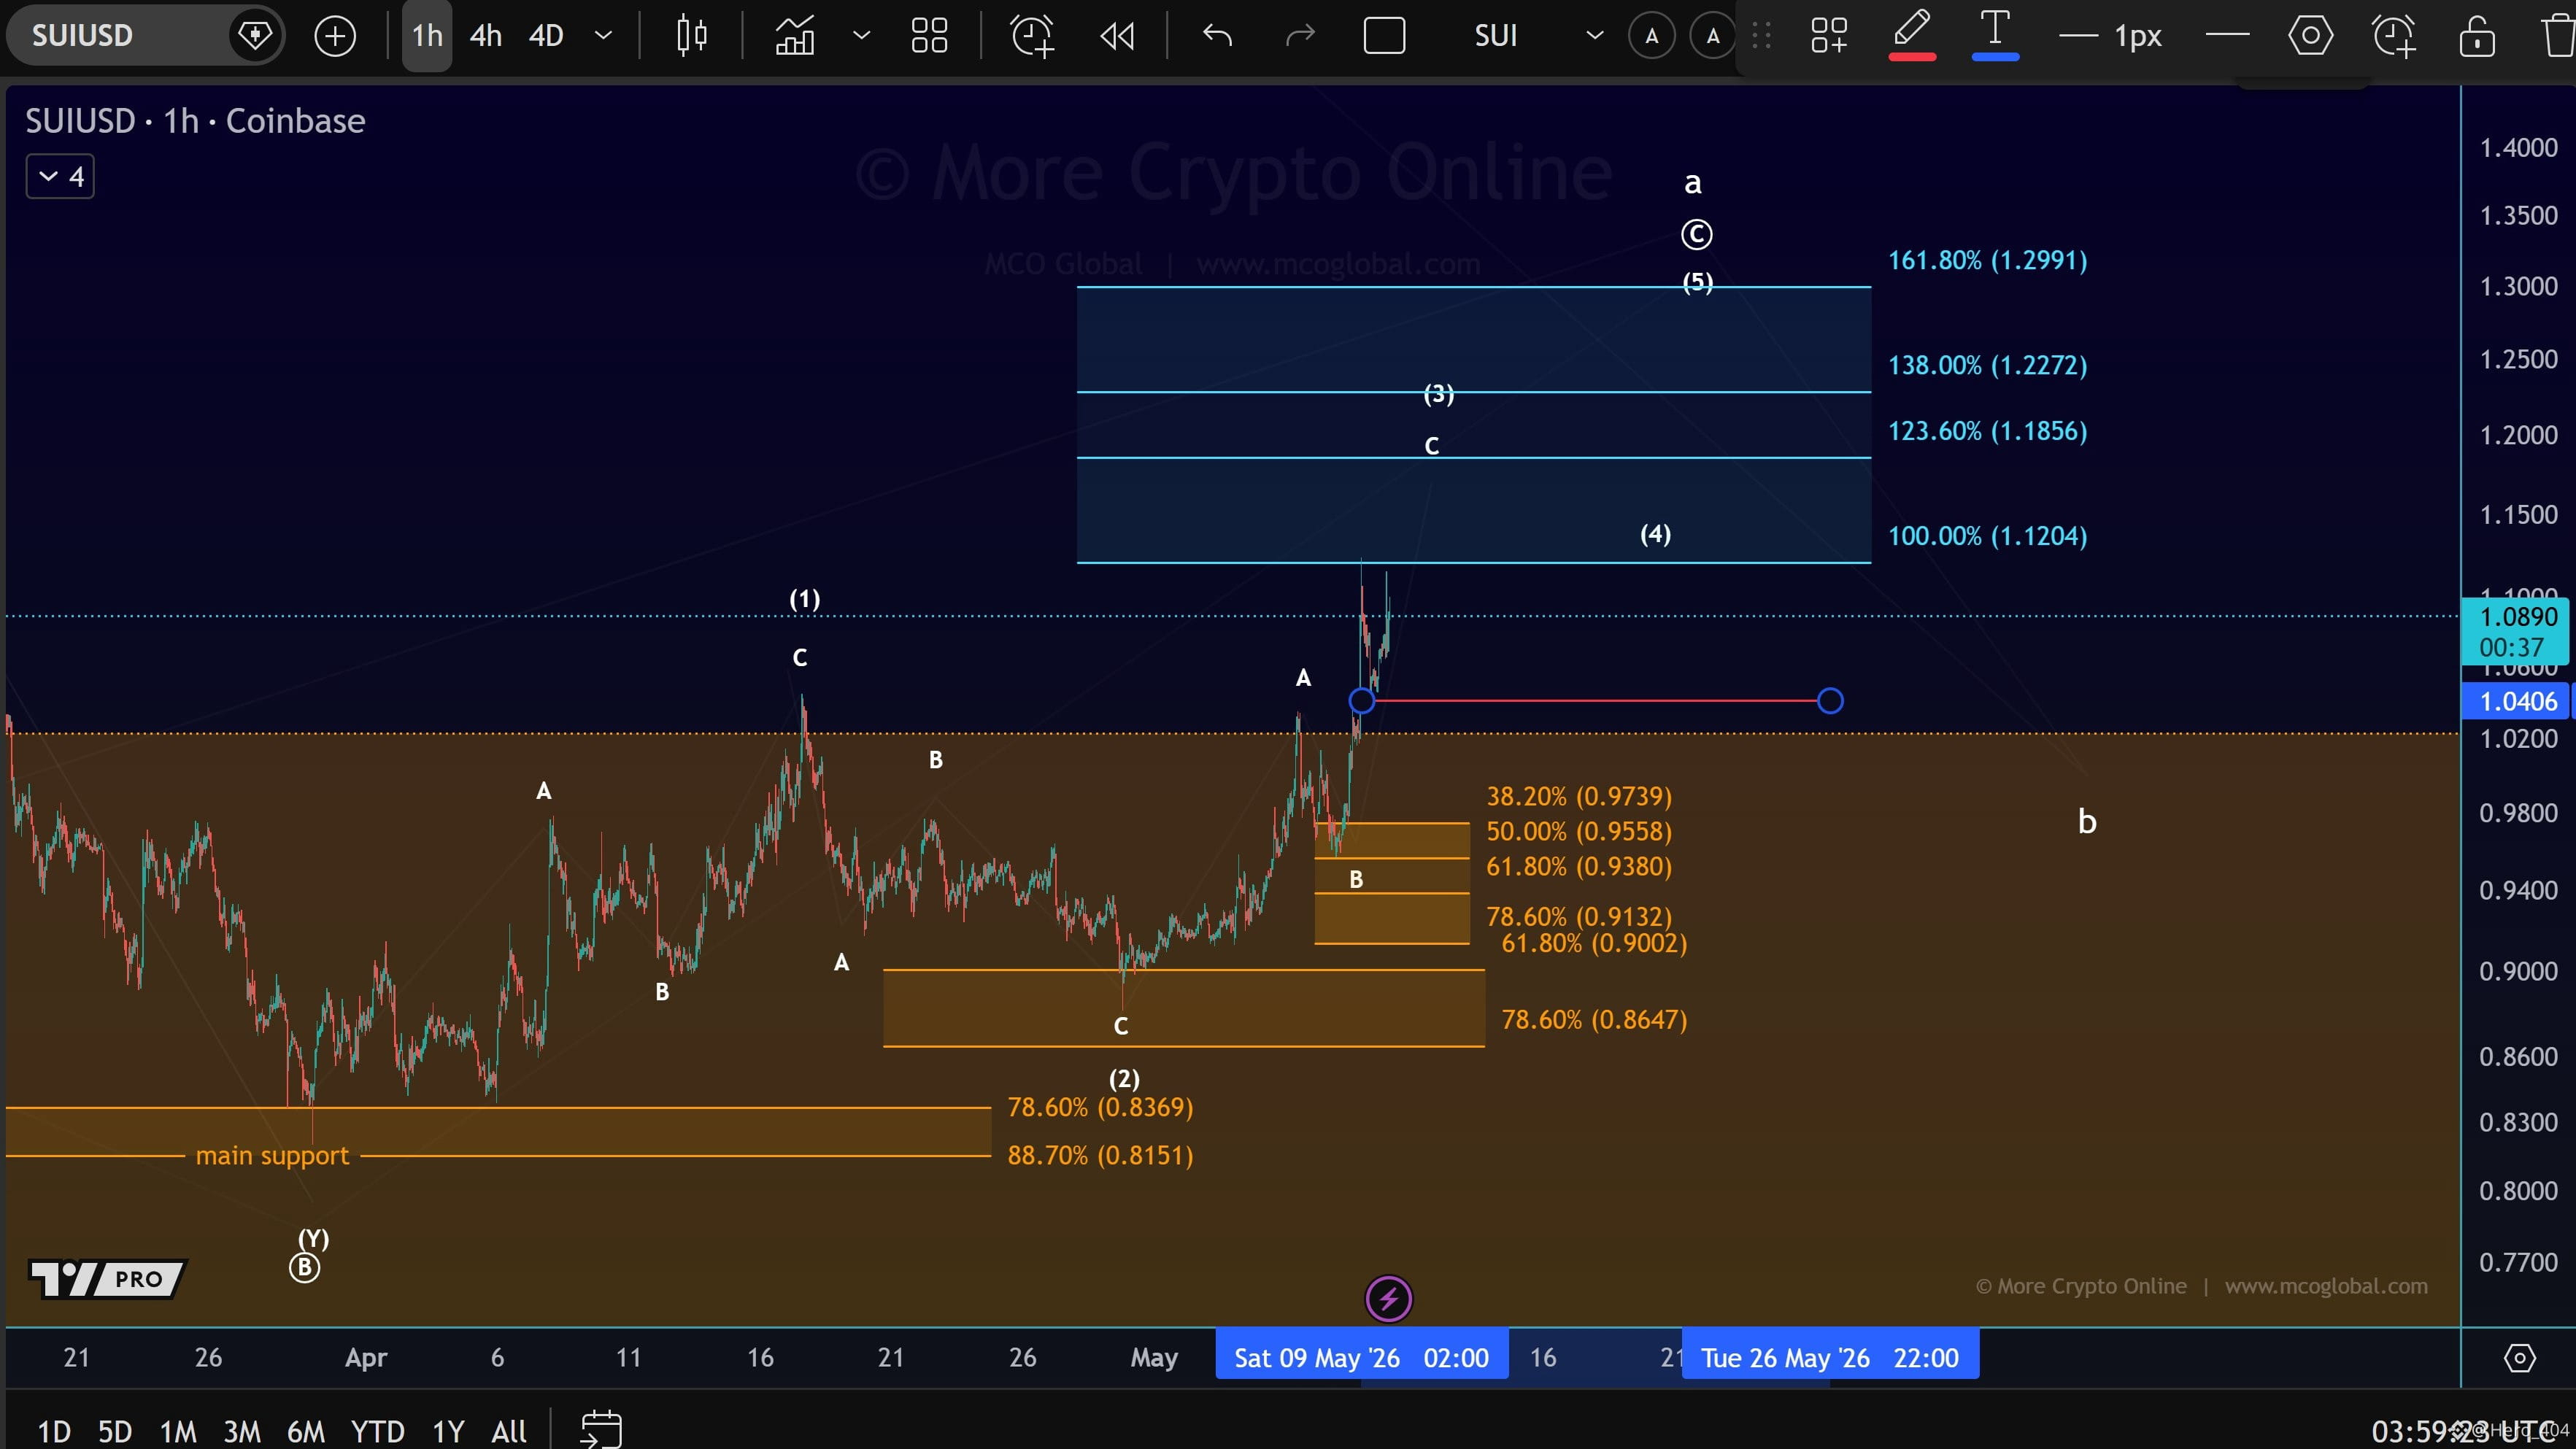
Task: Open the SUIUSD symbol search
Action: pos(82,36)
